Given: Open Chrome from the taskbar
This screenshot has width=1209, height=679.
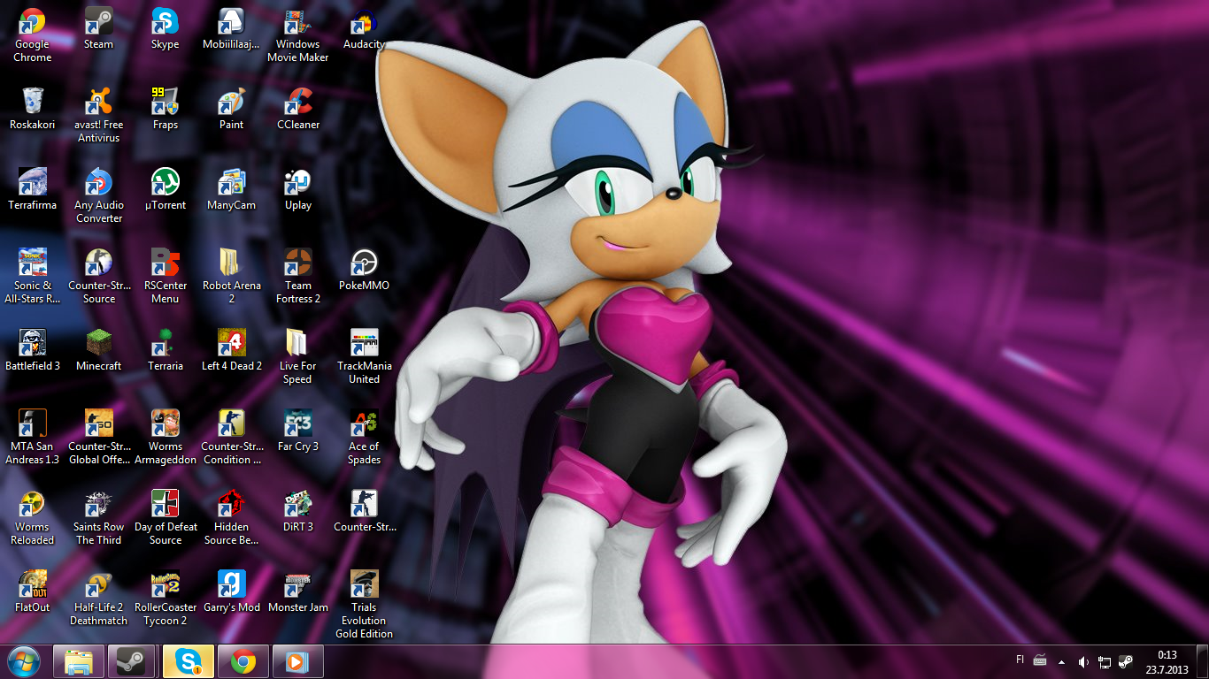Looking at the screenshot, I should tap(243, 661).
